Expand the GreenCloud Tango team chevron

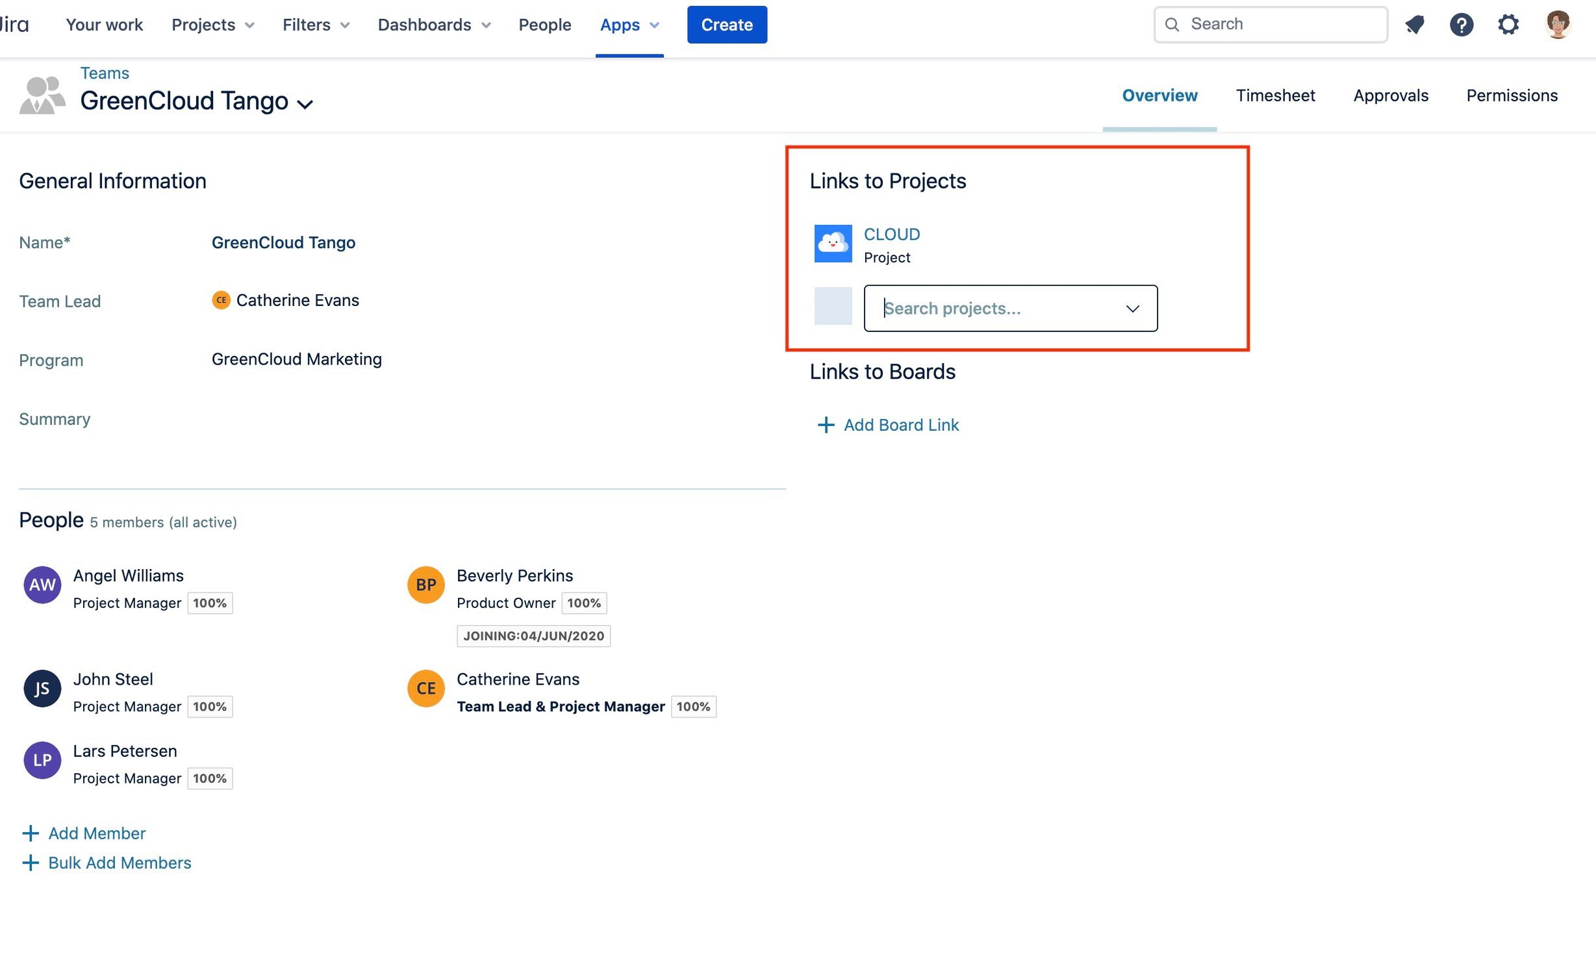[305, 104]
